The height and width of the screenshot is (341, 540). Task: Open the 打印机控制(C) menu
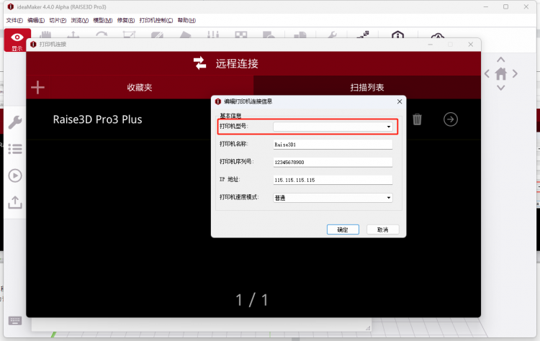[156, 20]
